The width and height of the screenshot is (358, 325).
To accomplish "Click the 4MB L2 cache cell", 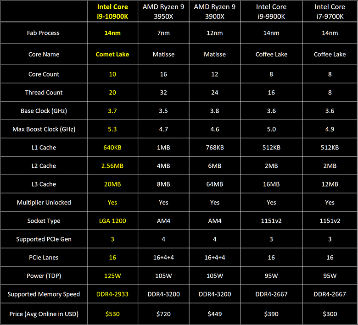I will pyautogui.click(x=163, y=166).
